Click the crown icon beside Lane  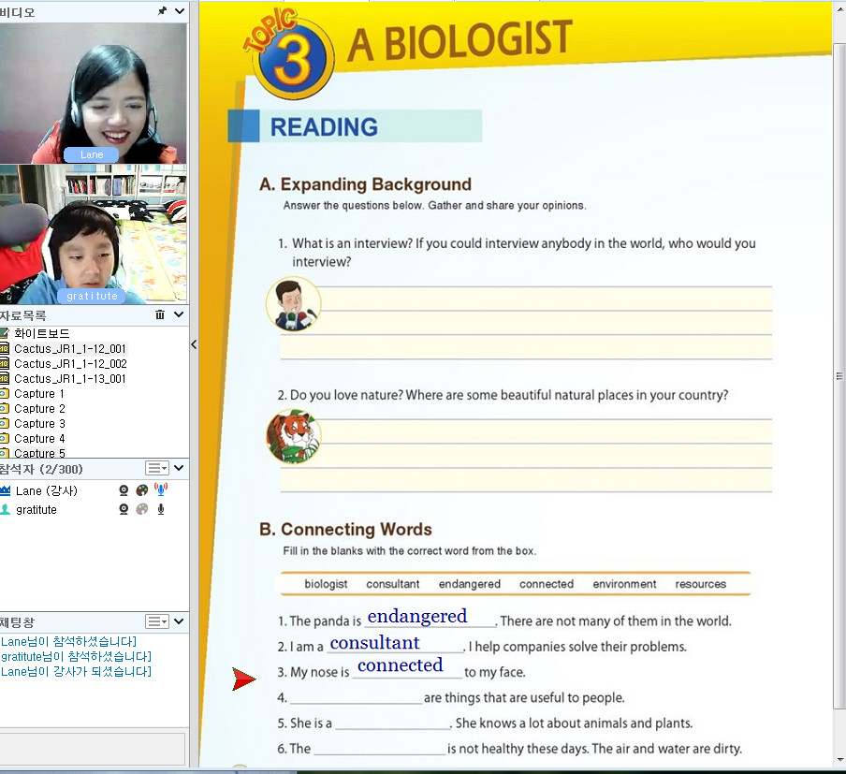click(5, 490)
